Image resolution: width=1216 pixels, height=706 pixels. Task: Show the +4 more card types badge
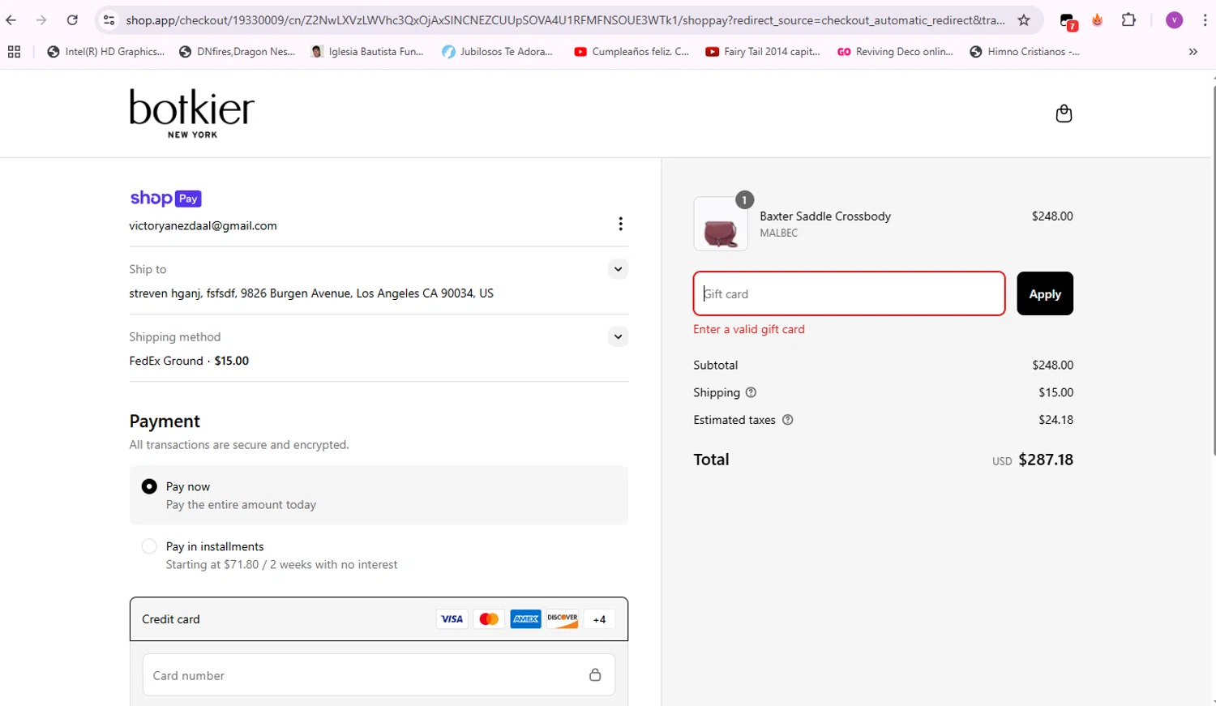point(599,619)
